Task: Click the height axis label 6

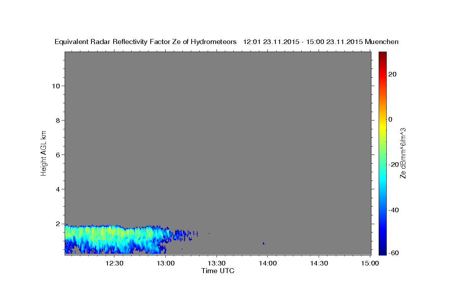Action: tap(58, 155)
